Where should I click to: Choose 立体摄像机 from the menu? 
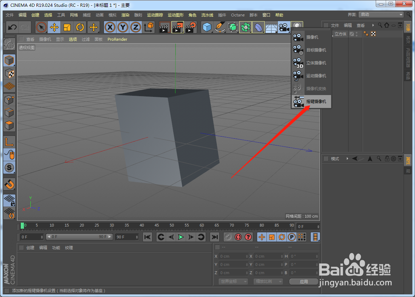(311, 63)
